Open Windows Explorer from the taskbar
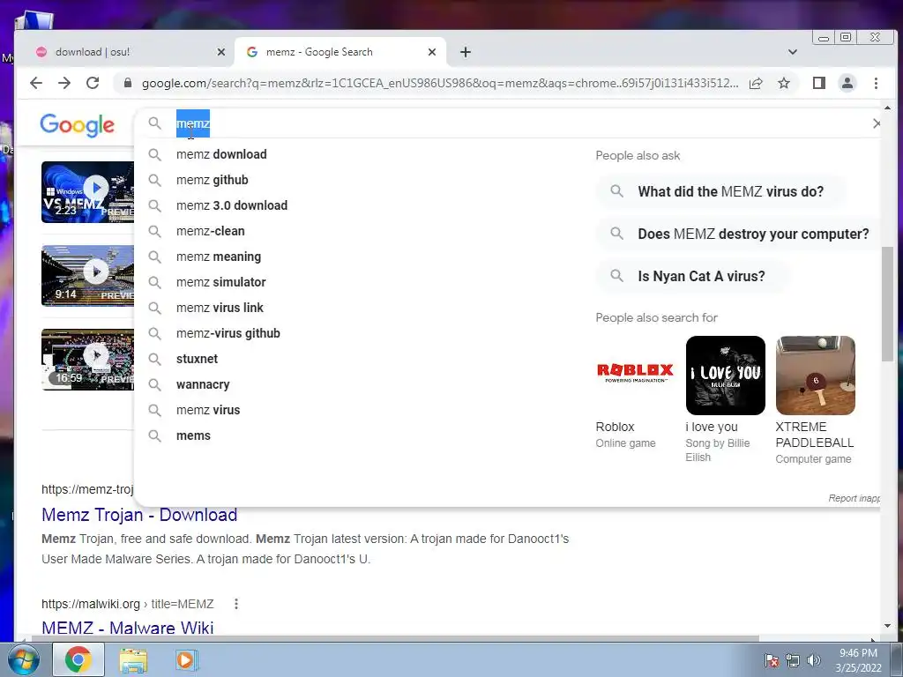This screenshot has width=903, height=677. point(133,660)
